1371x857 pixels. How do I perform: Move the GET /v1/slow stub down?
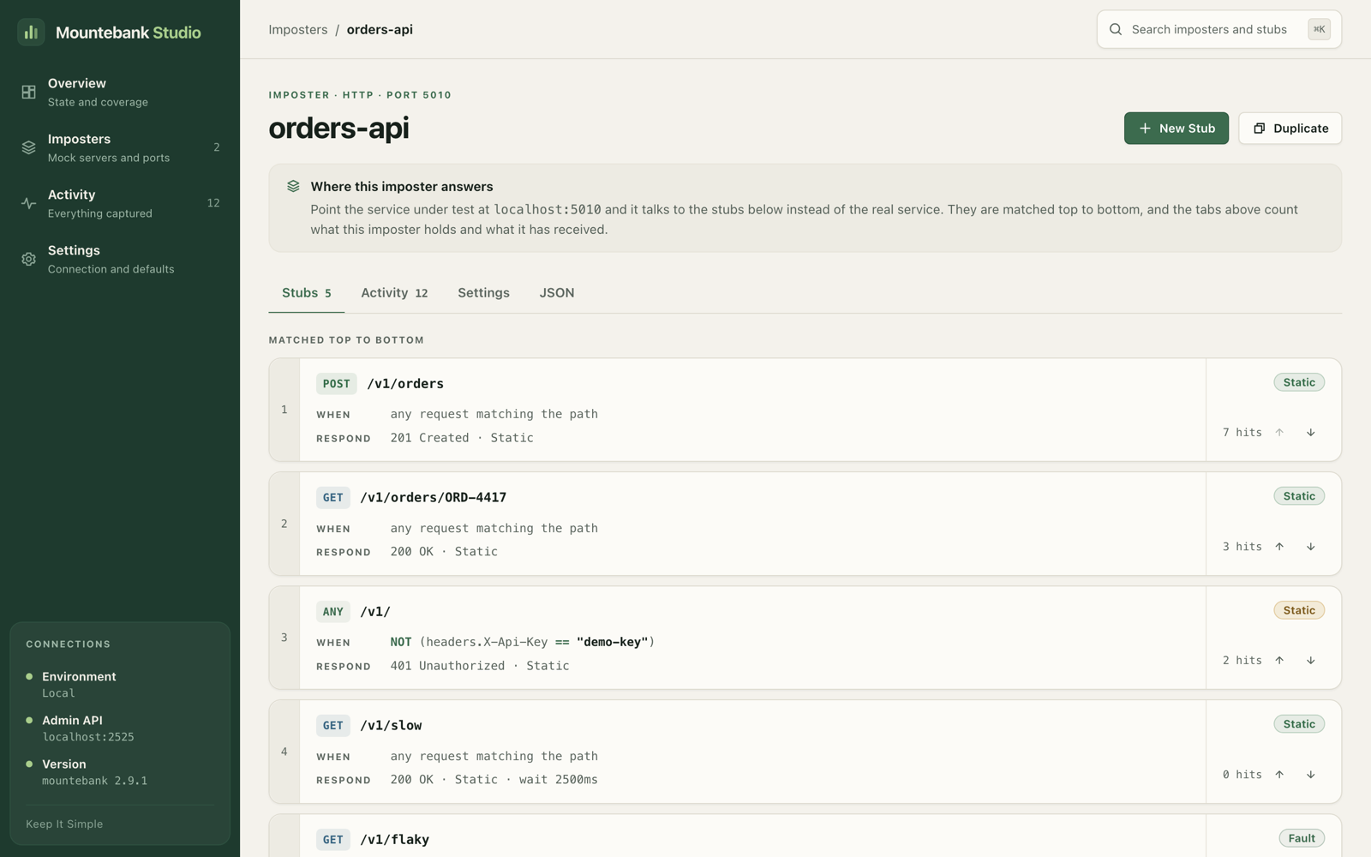1311,775
